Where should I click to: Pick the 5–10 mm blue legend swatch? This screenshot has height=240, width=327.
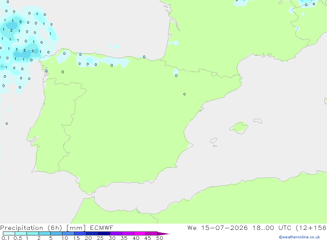pyautogui.click(x=57, y=233)
